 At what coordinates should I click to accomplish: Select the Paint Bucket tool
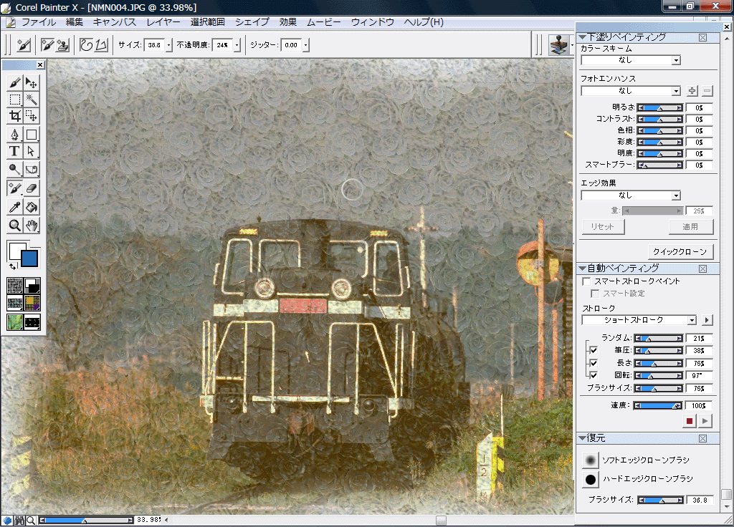click(32, 207)
